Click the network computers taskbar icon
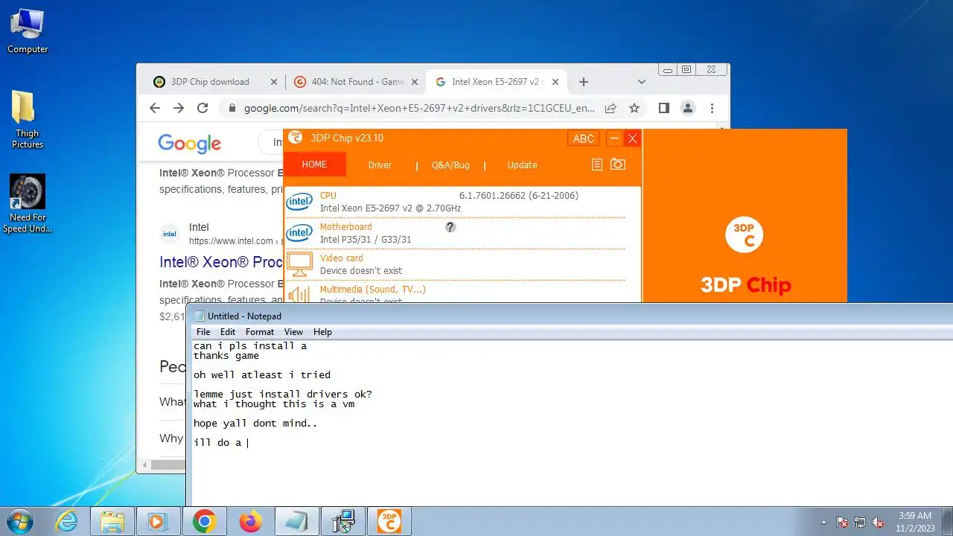953x536 pixels. pyautogui.click(x=343, y=521)
